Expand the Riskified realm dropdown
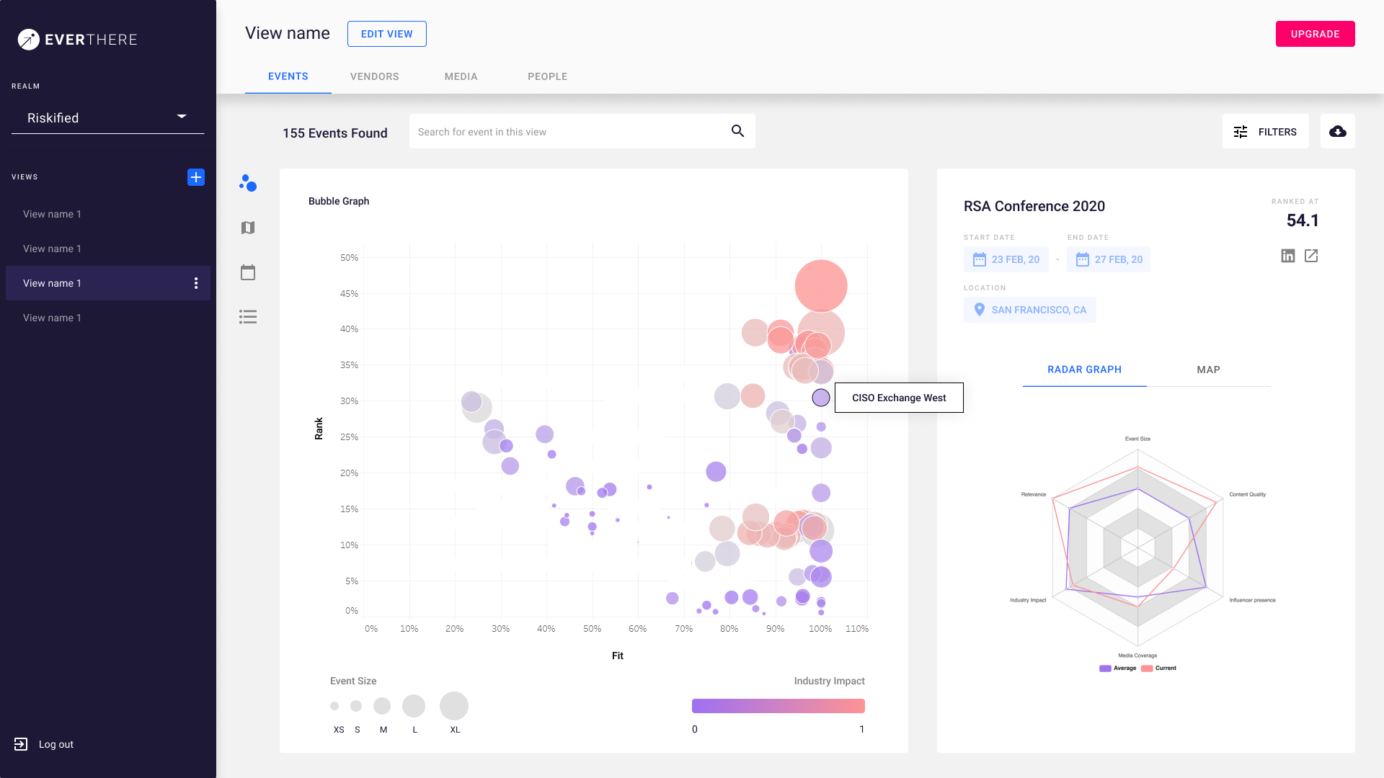Screen dimensions: 1384x778 tap(182, 117)
